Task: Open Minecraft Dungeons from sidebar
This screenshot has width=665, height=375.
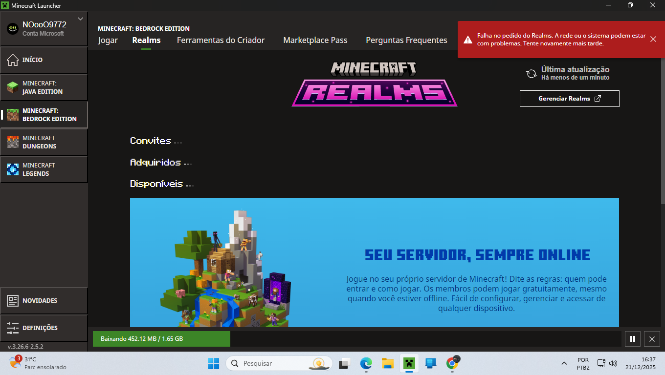Action: [44, 142]
